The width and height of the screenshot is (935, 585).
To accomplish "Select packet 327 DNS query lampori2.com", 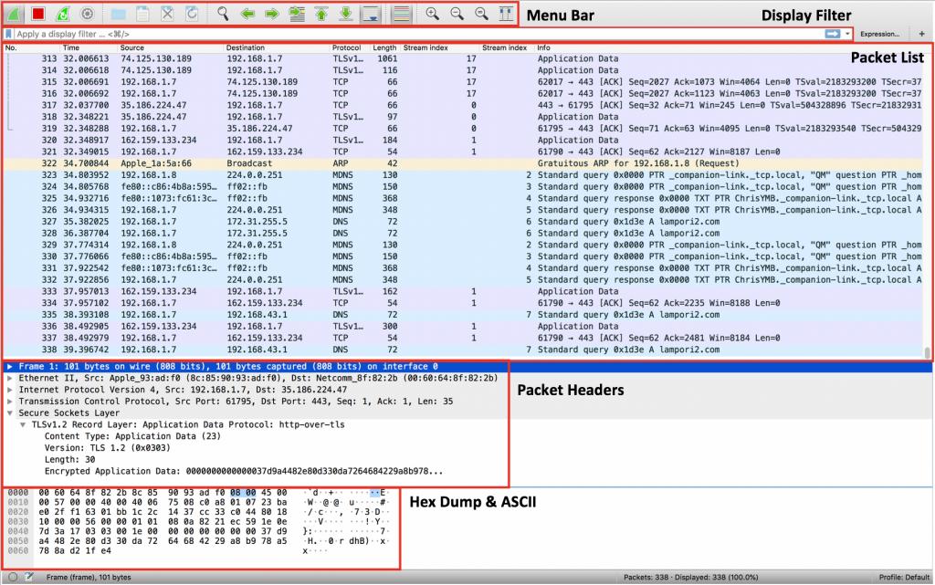I will pyautogui.click(x=464, y=222).
